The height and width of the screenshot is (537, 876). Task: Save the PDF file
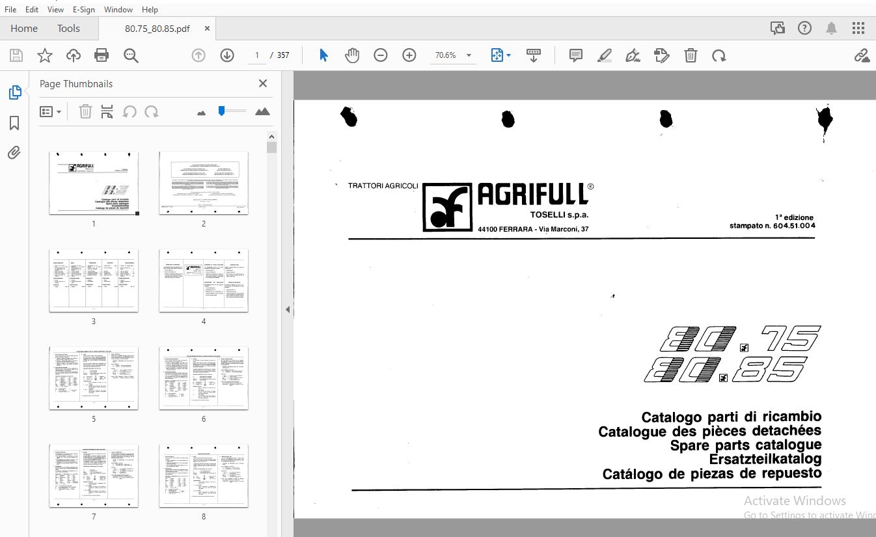pos(16,55)
